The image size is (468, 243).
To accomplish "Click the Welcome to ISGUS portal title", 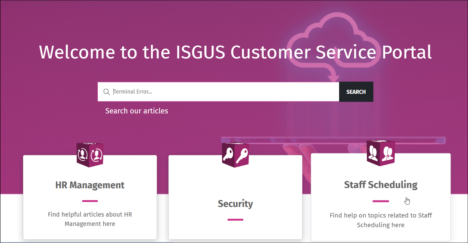I will tap(235, 52).
